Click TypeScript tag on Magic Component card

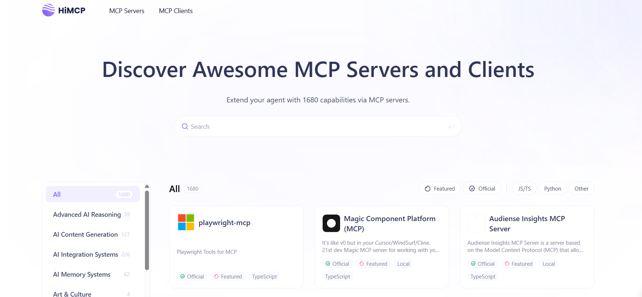coord(338,276)
